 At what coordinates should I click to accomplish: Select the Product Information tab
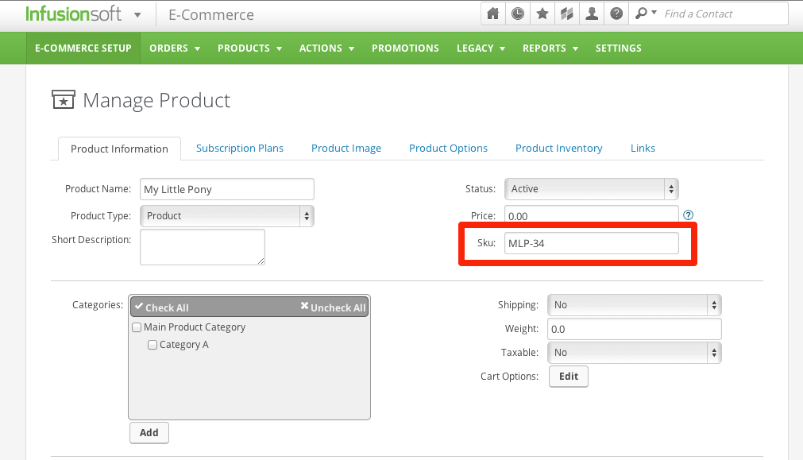click(119, 149)
